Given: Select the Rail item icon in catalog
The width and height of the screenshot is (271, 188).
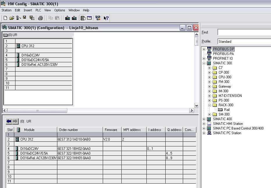Looking at the screenshot, I should tap(220, 109).
